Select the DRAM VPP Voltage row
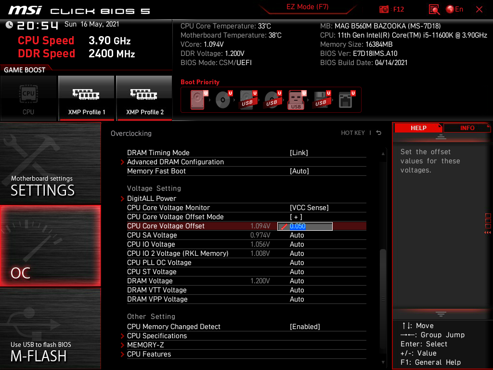493x370 pixels. click(x=246, y=299)
